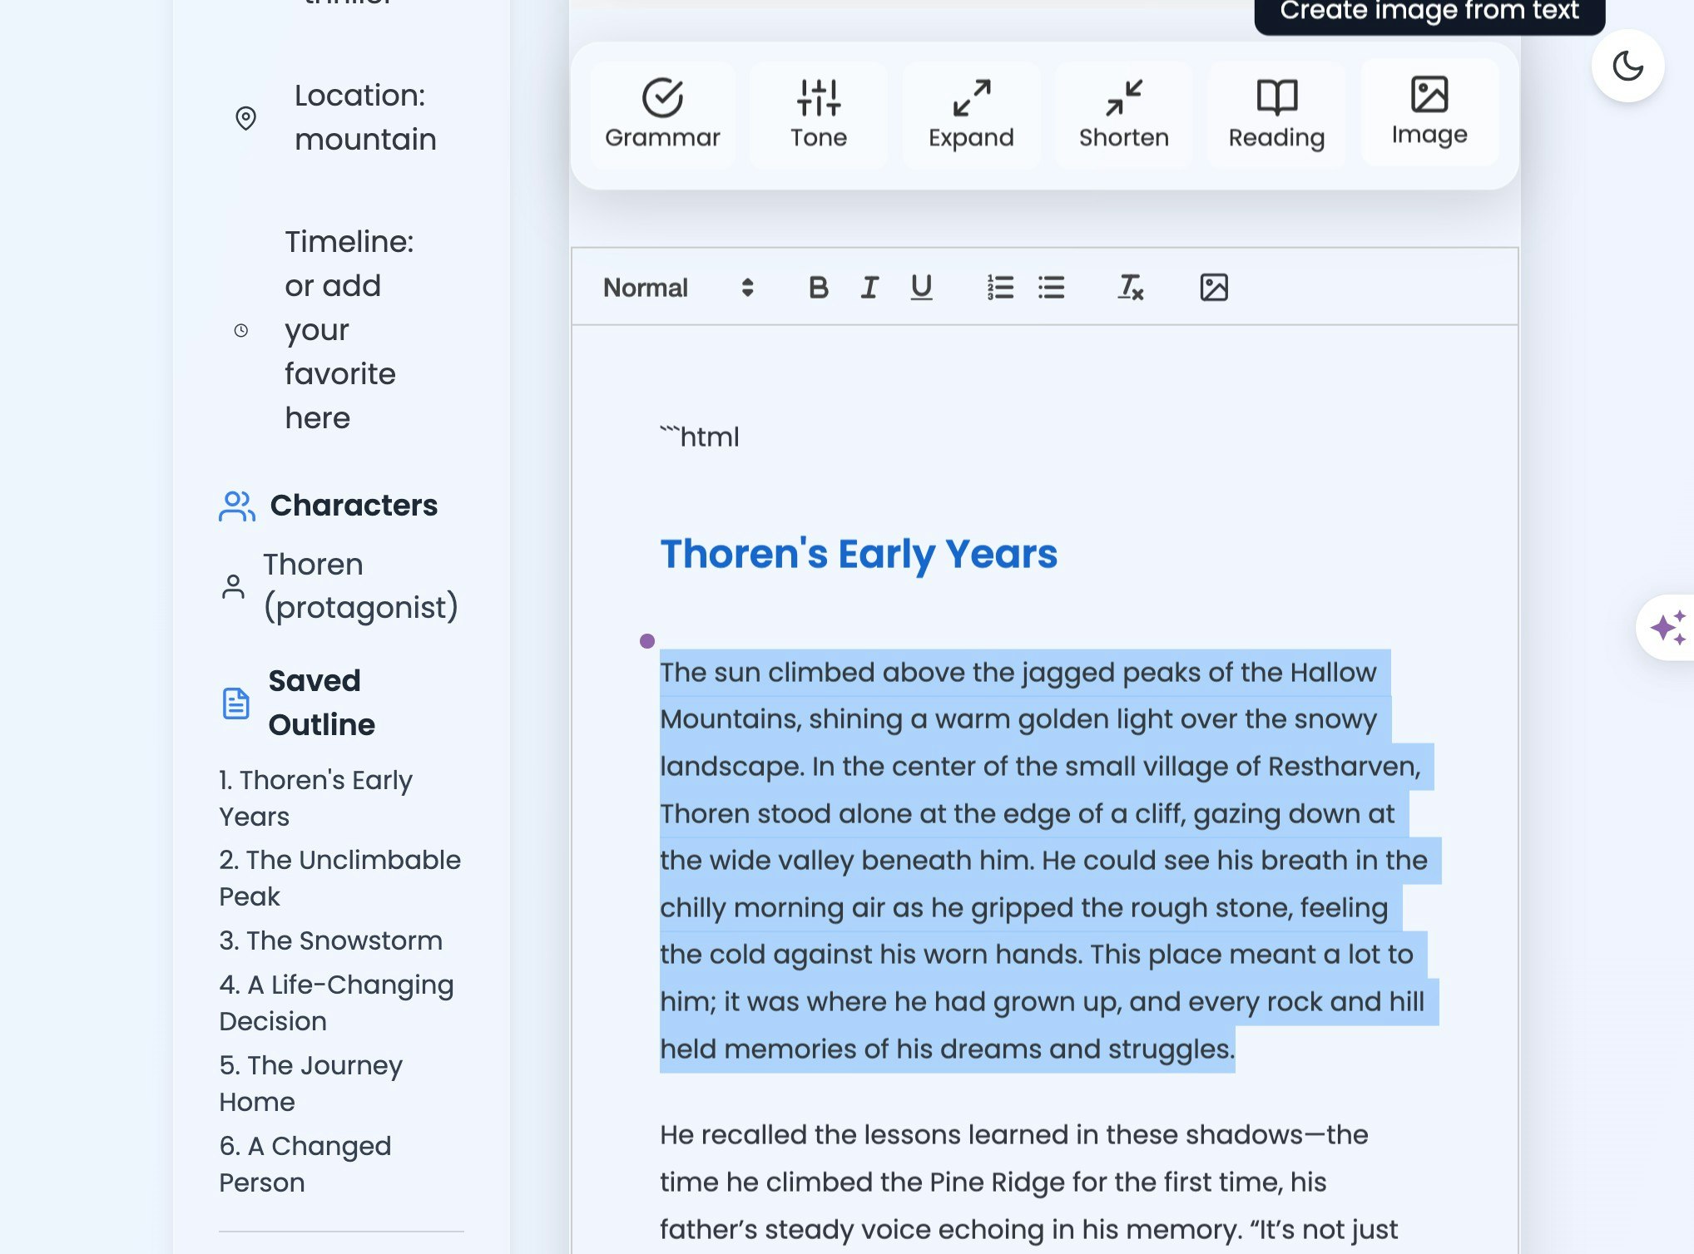Click the Thoren's Early Years heading
The width and height of the screenshot is (1694, 1254).
click(x=859, y=554)
